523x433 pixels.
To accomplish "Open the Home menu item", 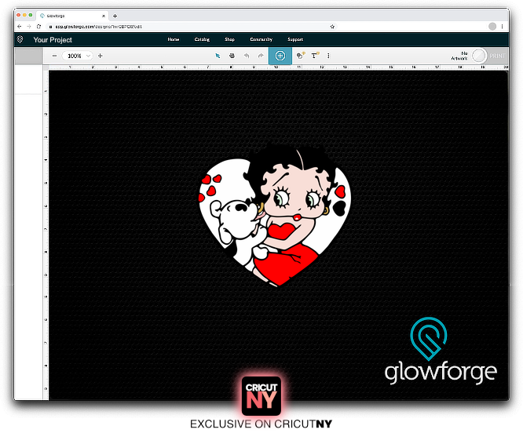I will pyautogui.click(x=173, y=39).
